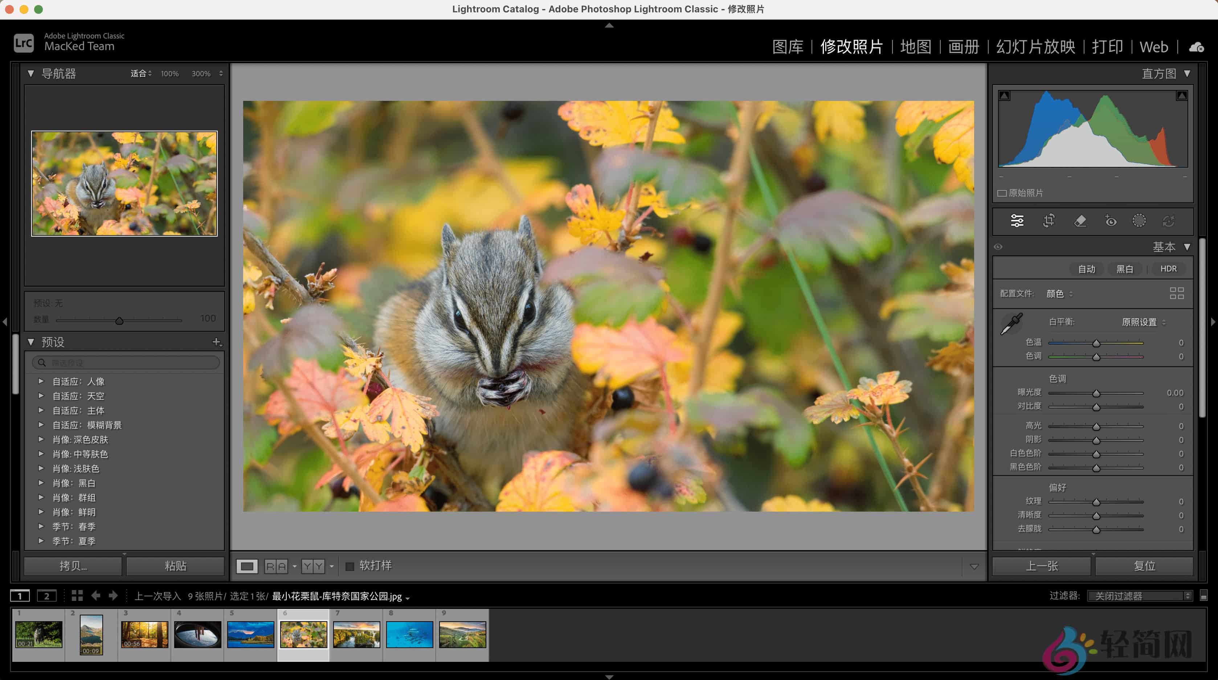
Task: Click the 复位 reset button
Action: coord(1145,566)
